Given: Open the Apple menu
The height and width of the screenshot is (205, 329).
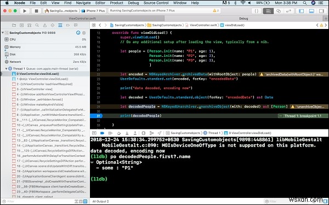Looking at the screenshot, I should pos(7,3).
